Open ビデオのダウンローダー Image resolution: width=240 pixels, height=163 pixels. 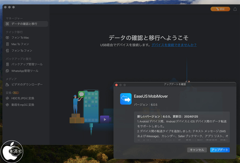click(27, 84)
